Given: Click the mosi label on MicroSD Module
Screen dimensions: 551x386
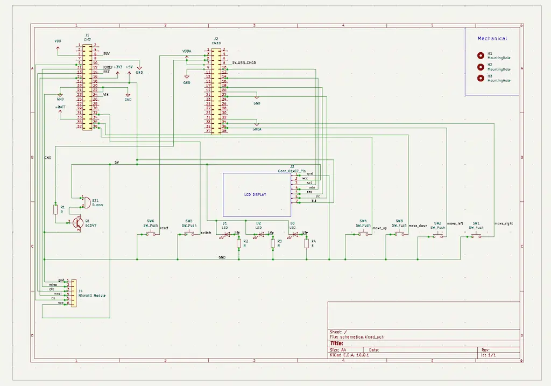Looking at the screenshot, I should point(57,293).
